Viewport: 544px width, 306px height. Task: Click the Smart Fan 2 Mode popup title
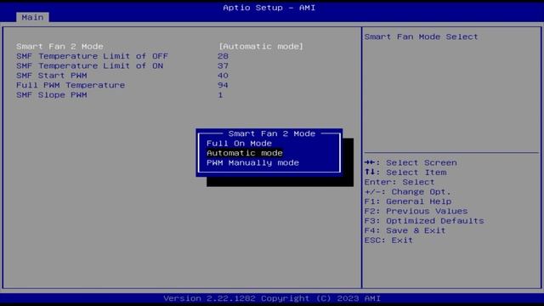pos(272,133)
